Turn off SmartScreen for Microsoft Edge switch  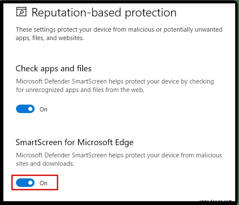[x=25, y=183]
